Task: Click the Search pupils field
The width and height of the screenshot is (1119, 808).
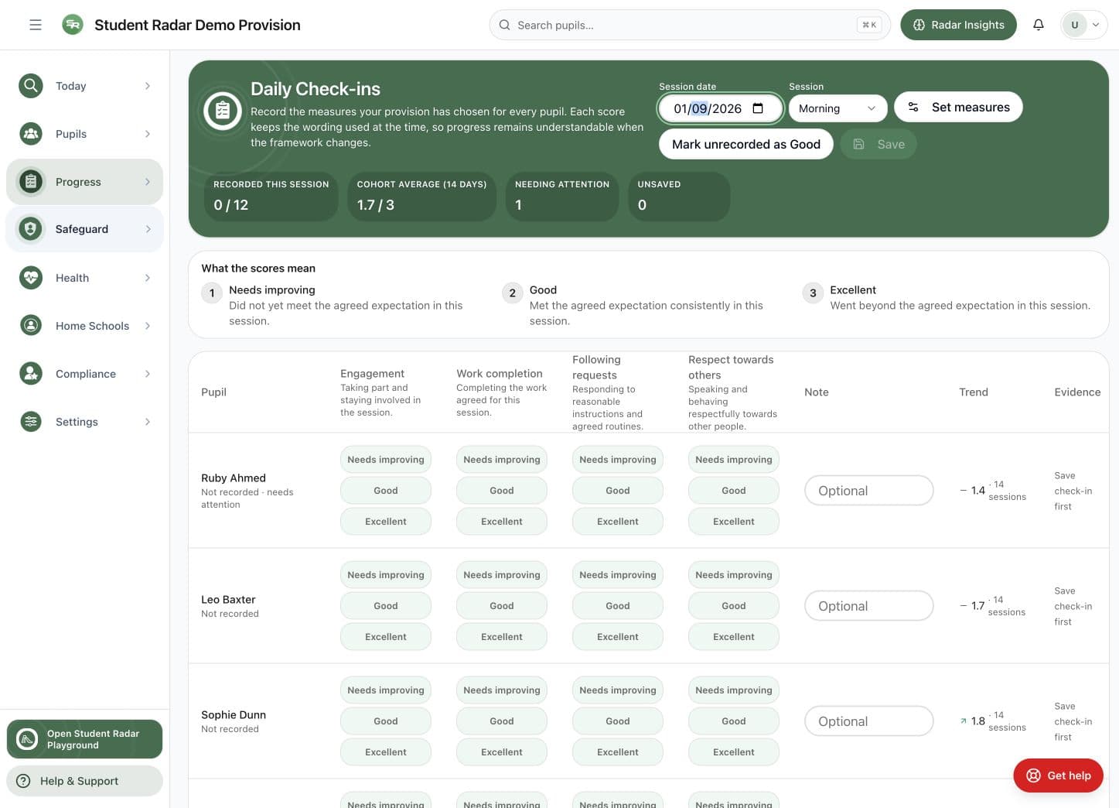Action: tap(690, 25)
